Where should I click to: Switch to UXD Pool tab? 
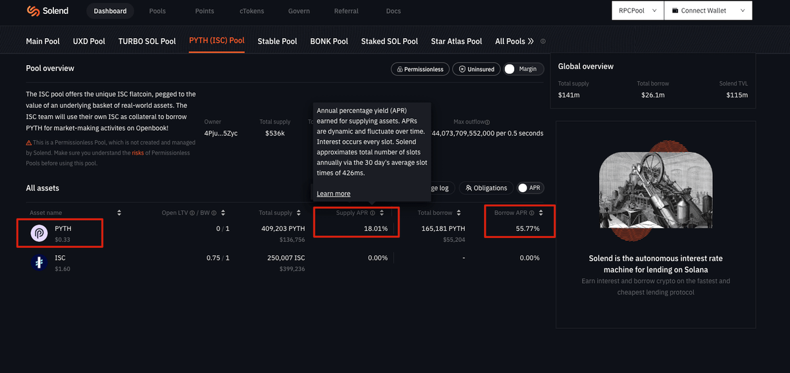coord(89,41)
